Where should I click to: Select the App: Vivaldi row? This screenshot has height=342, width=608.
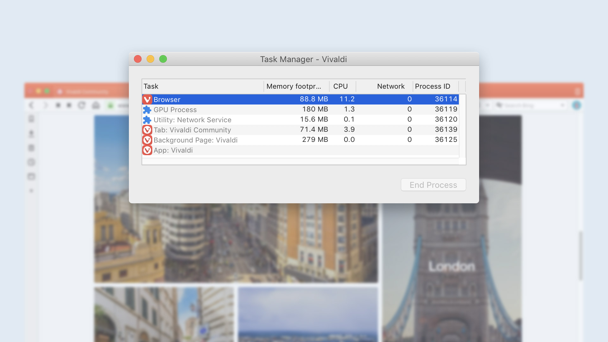[x=301, y=150]
